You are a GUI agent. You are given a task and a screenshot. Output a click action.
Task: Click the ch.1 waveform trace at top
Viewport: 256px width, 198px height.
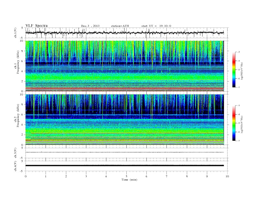tap(124, 33)
